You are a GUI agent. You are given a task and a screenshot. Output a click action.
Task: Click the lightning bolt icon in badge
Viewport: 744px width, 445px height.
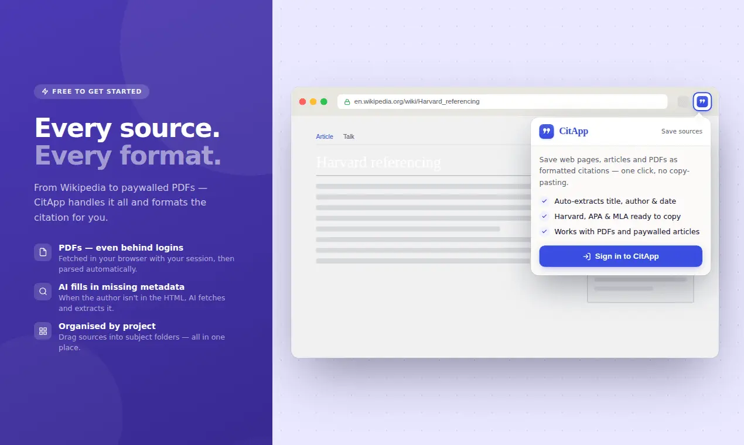point(45,91)
